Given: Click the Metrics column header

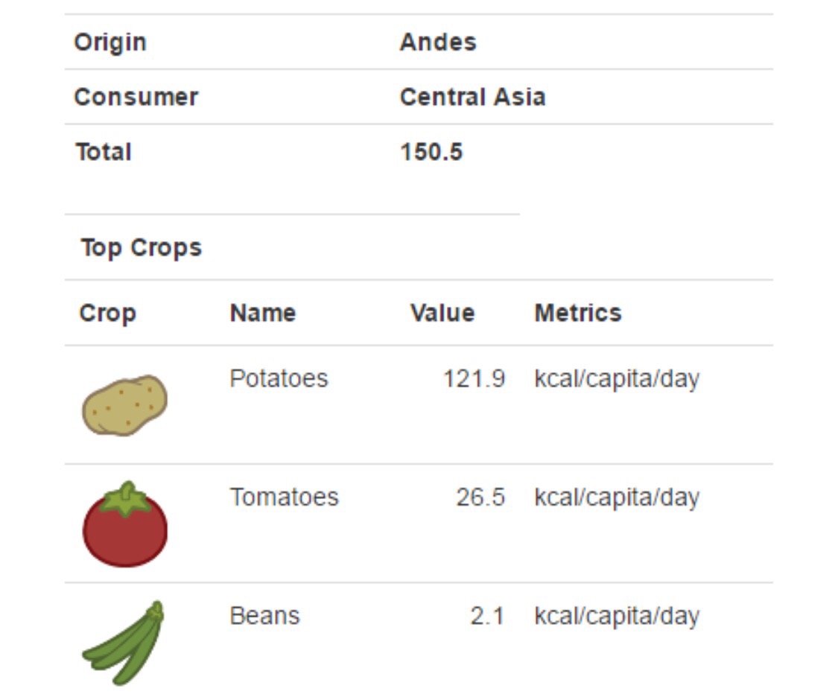Looking at the screenshot, I should [578, 313].
